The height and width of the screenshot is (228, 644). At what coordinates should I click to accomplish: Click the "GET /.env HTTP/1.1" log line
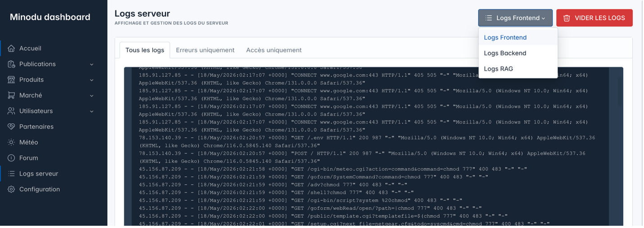367,142
